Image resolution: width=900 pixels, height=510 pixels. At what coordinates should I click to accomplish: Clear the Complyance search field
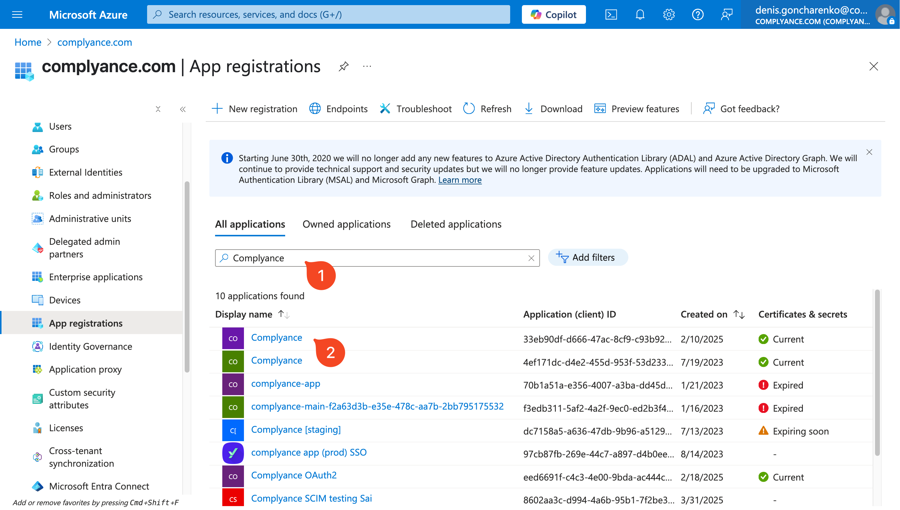point(531,258)
